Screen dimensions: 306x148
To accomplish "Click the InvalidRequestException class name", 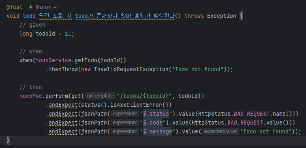I will click(131, 70).
